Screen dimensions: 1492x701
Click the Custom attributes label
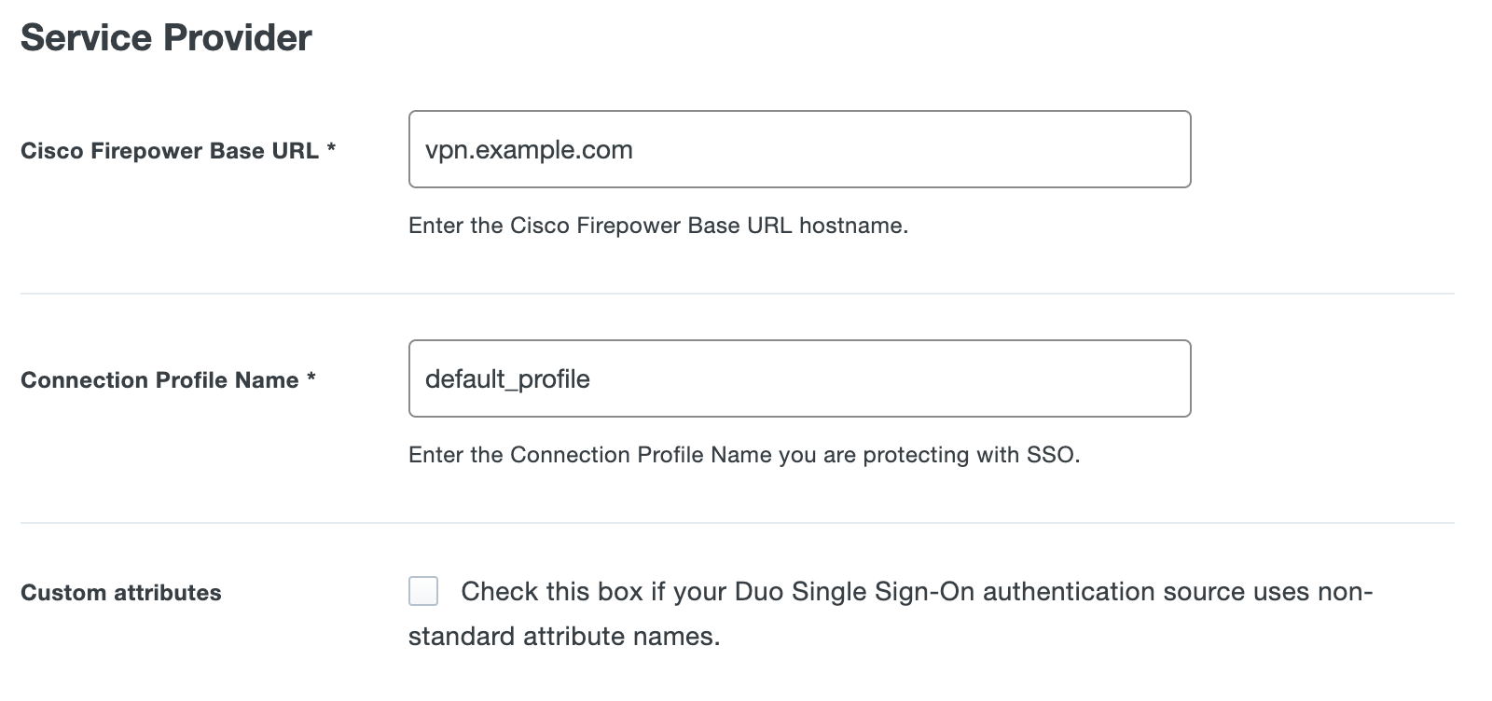coord(121,591)
